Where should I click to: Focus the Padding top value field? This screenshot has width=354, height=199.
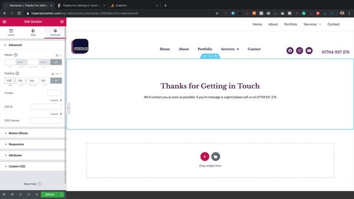click(x=10, y=81)
